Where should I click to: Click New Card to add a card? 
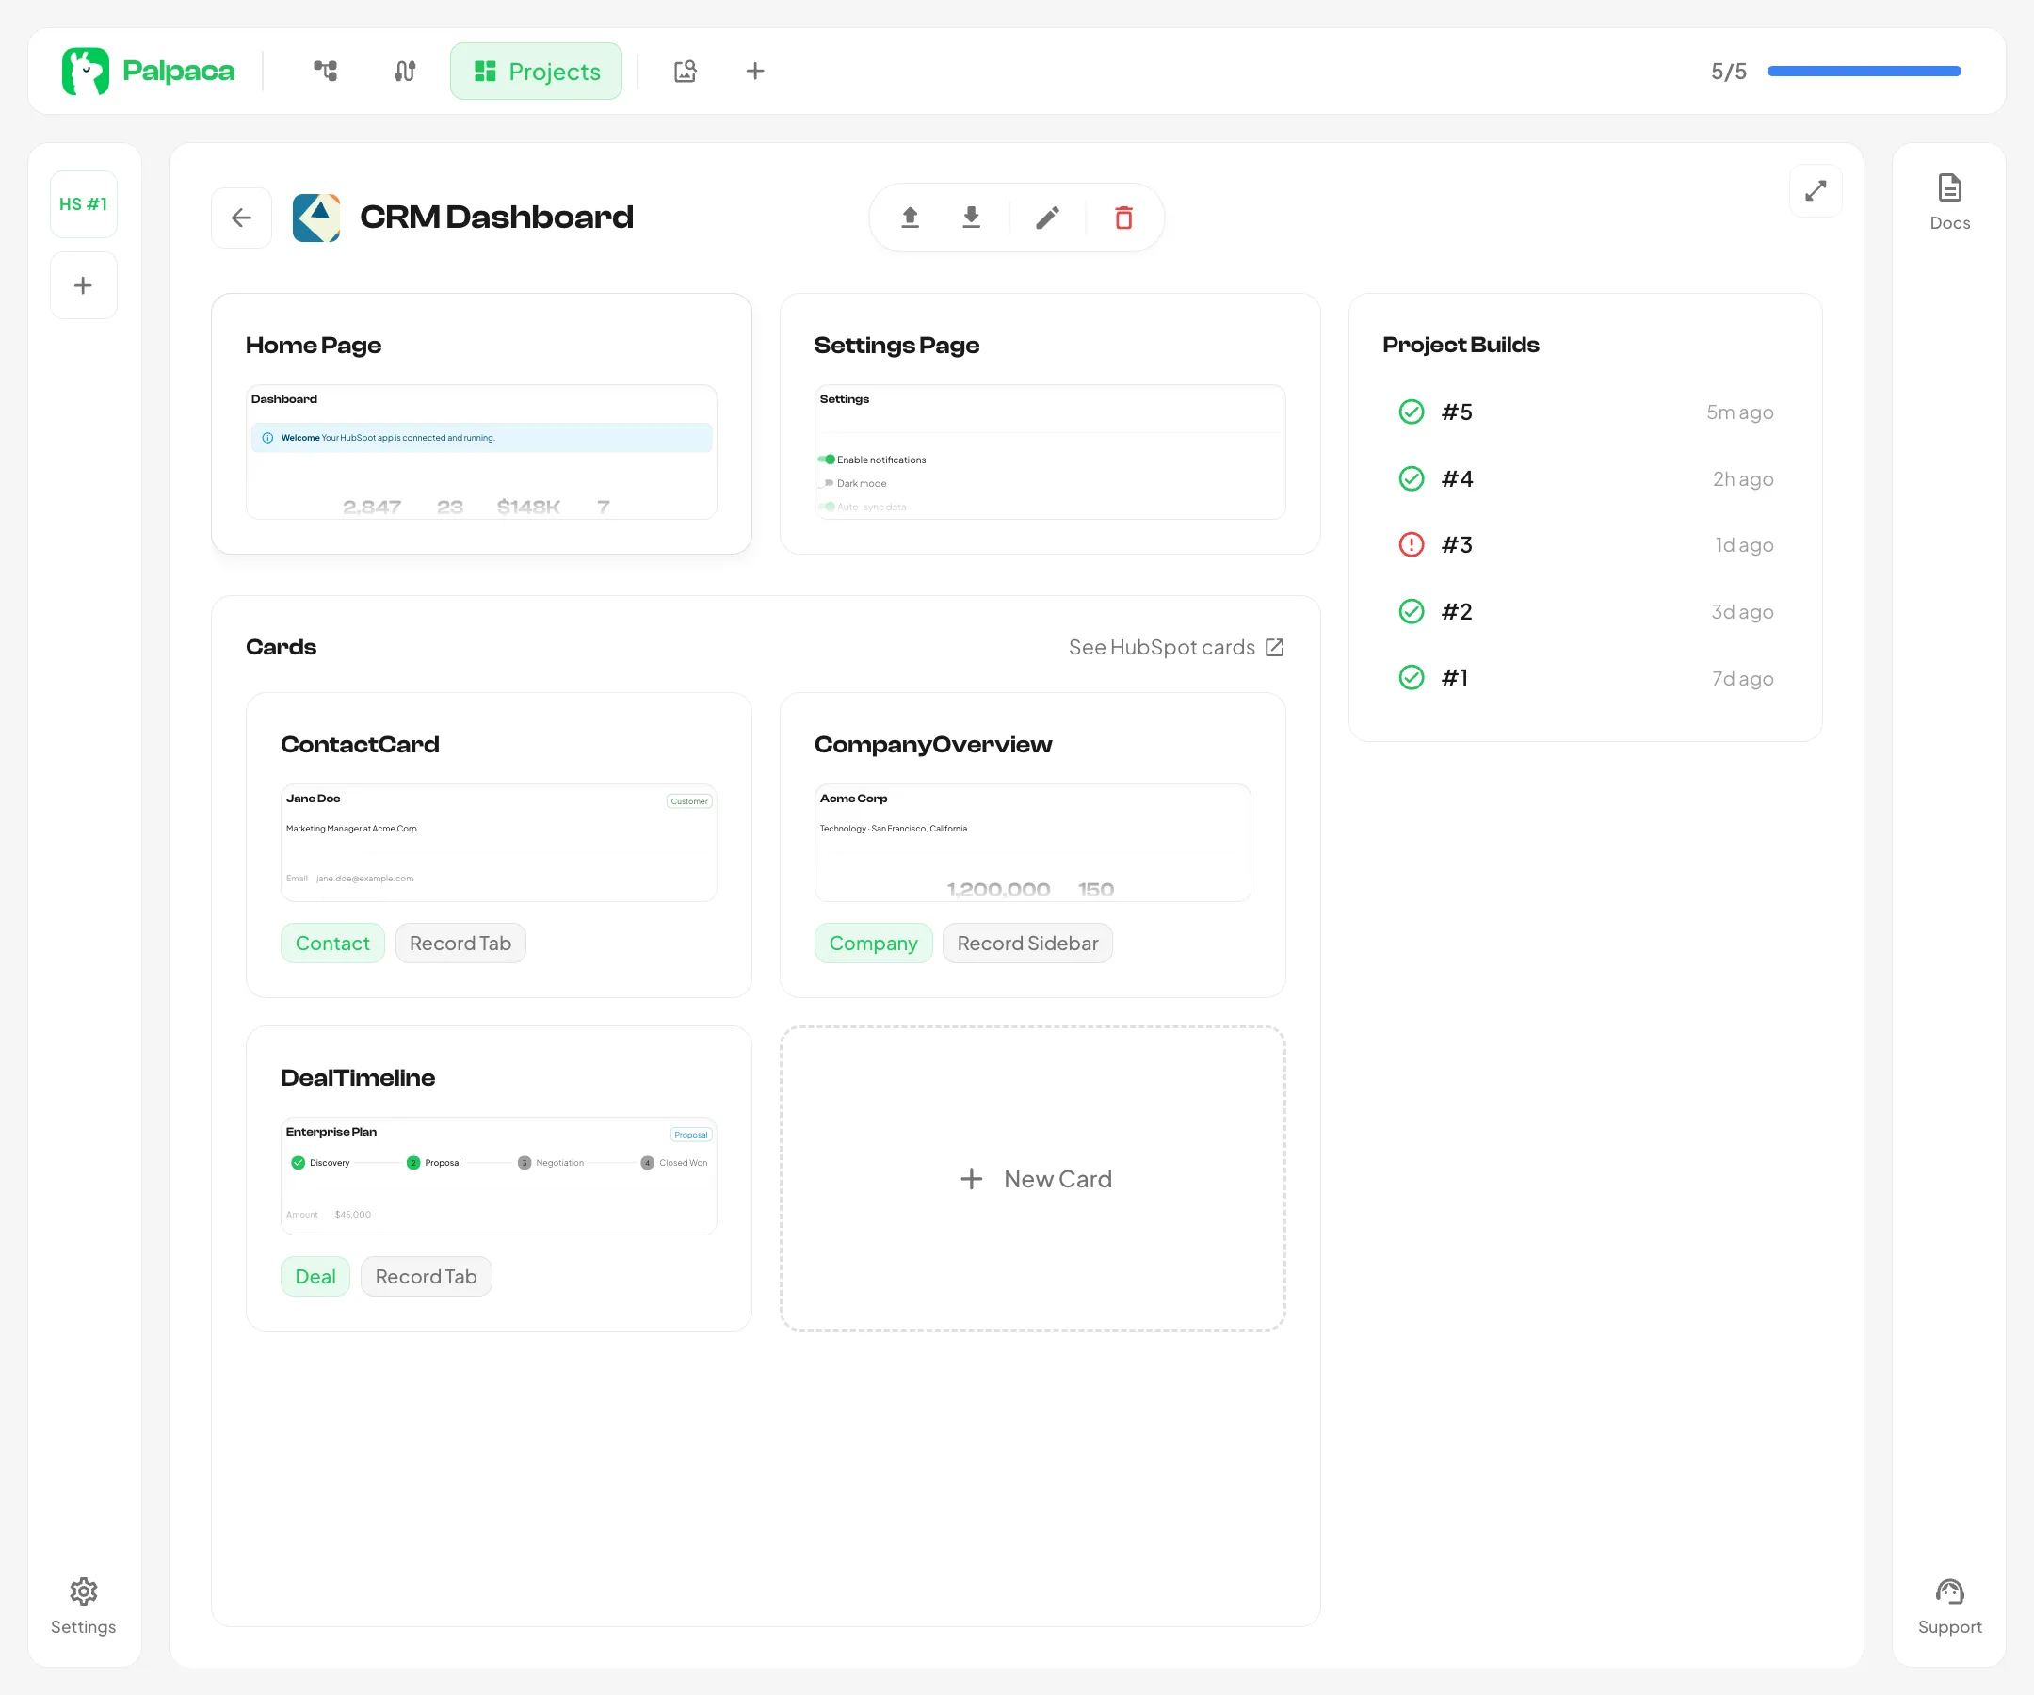pyautogui.click(x=1033, y=1179)
